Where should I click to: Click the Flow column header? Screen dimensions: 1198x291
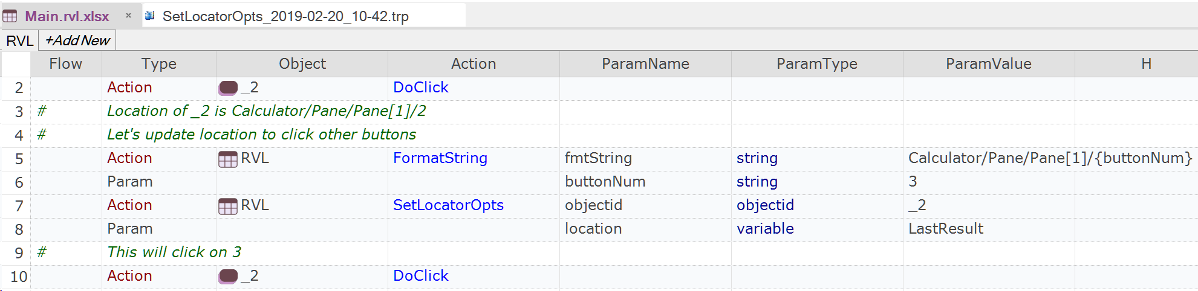click(x=65, y=64)
